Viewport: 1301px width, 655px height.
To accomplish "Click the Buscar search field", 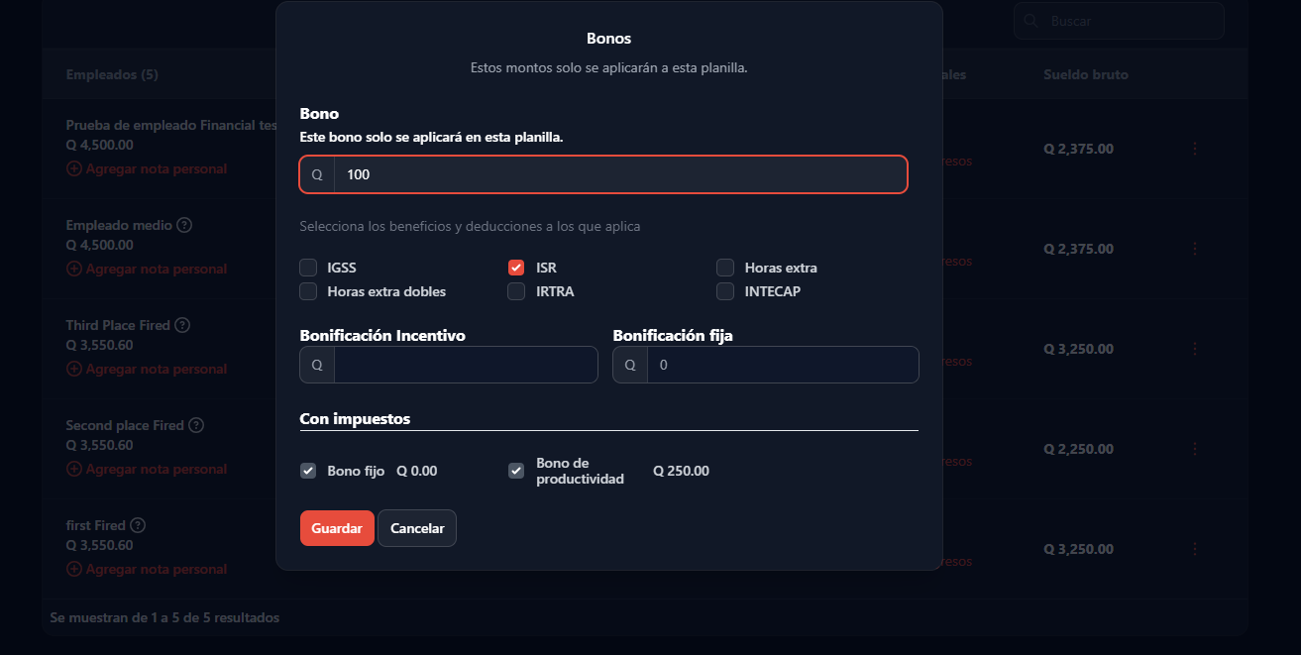I will 1119,21.
